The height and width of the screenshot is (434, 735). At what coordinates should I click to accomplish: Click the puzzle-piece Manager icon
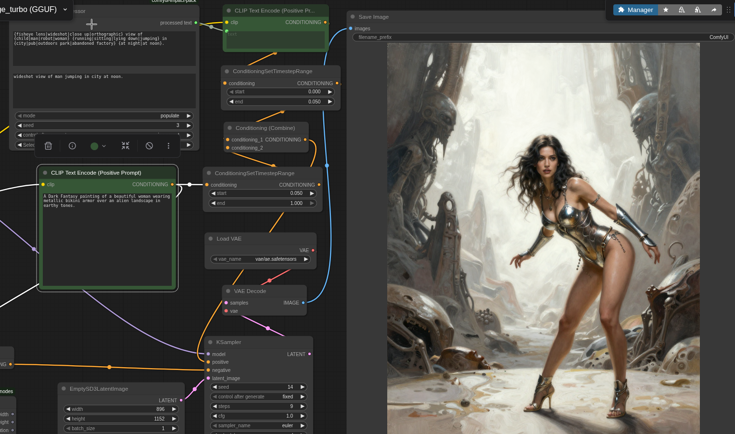point(621,10)
